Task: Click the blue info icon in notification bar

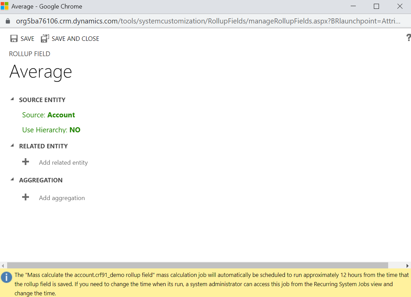Action: coord(6,277)
